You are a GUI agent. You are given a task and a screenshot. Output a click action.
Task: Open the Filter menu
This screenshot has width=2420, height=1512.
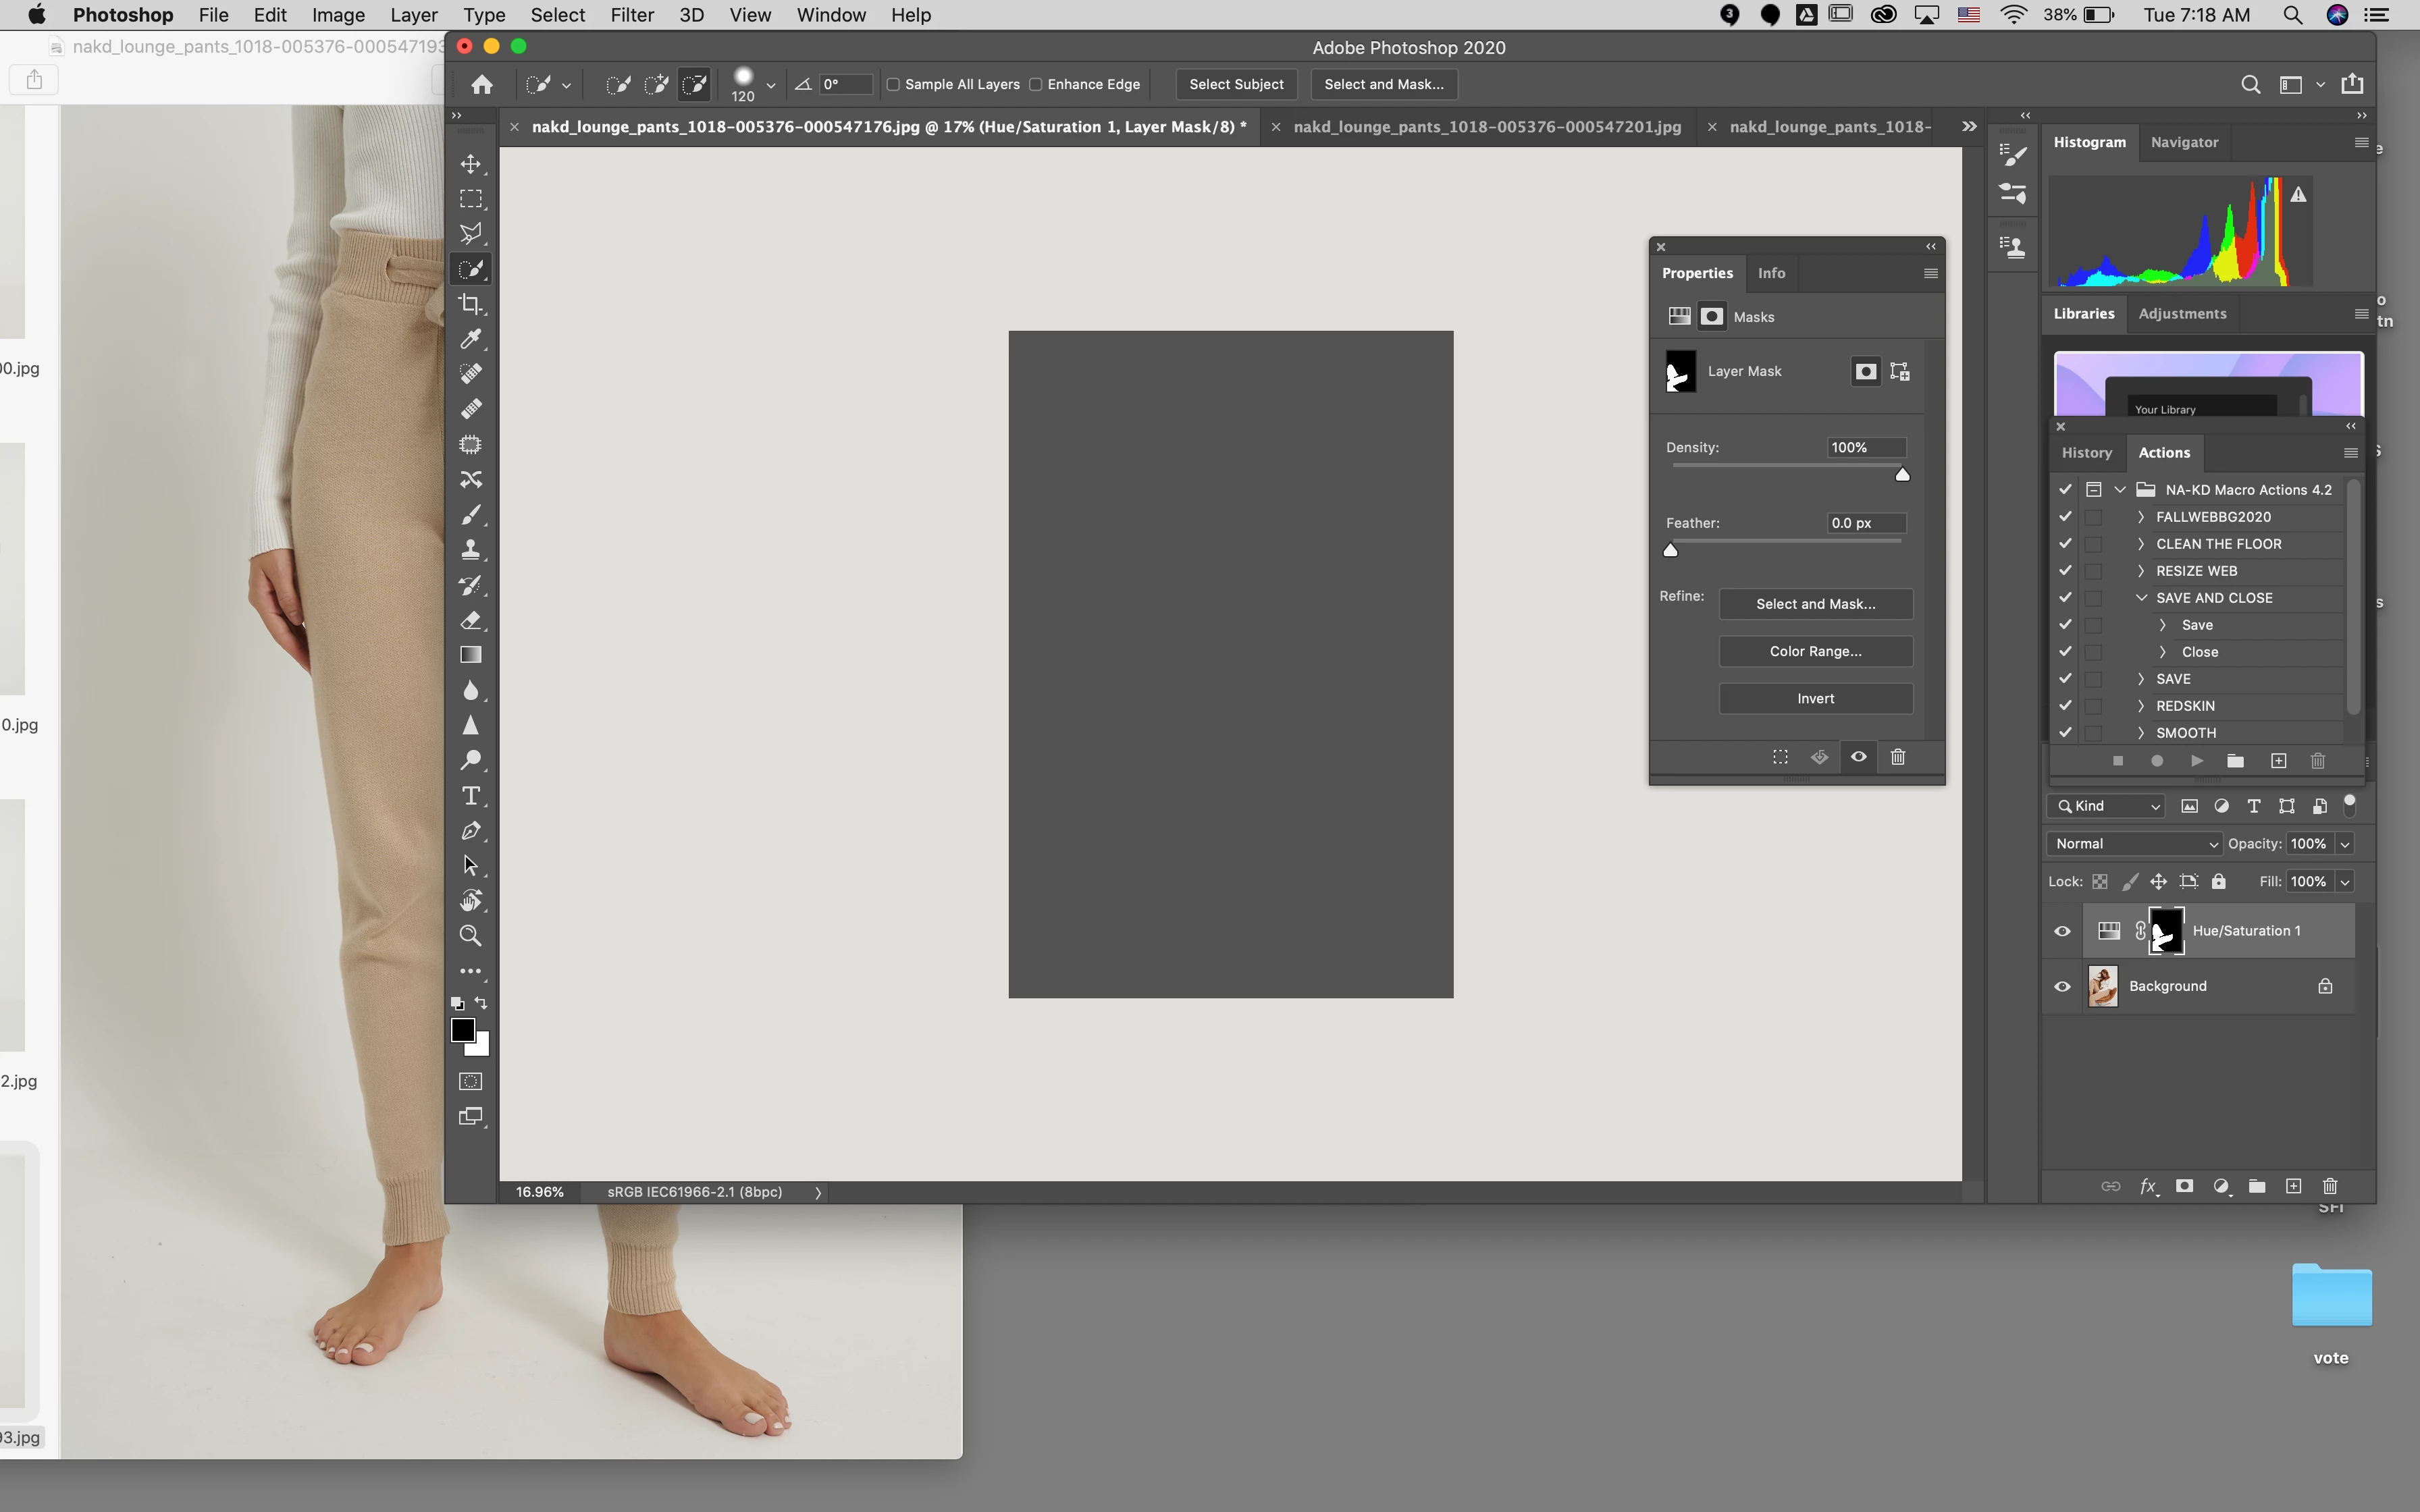click(632, 15)
